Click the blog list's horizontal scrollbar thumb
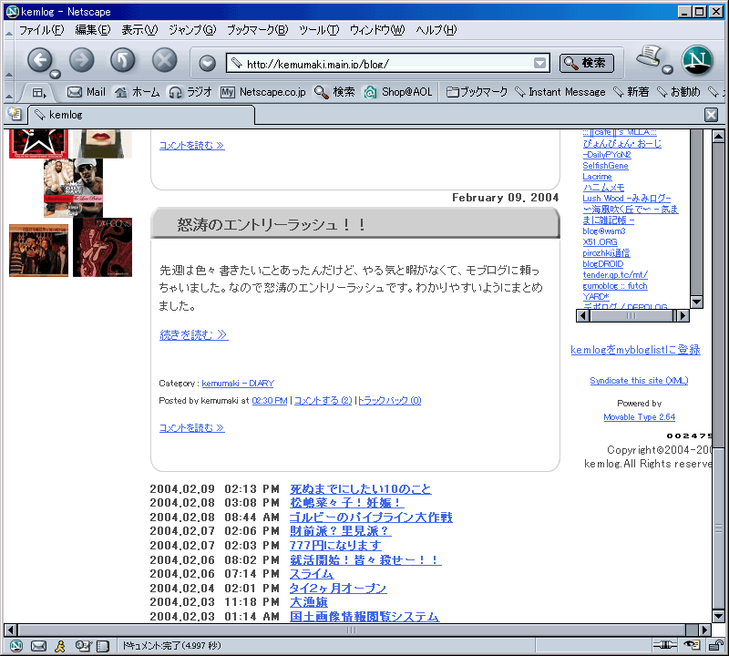Screen dimensions: 729x656 (631, 316)
